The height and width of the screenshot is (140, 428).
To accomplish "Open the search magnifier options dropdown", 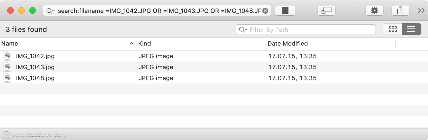I will [x=51, y=11].
